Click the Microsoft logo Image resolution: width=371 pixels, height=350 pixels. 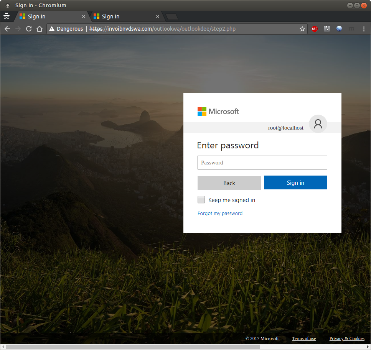(218, 112)
